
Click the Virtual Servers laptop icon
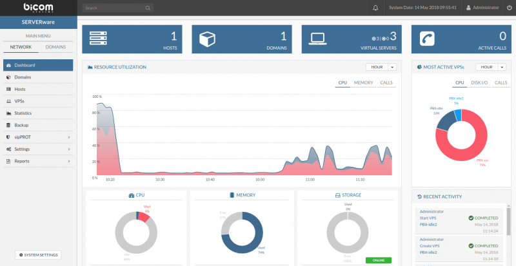(317, 39)
